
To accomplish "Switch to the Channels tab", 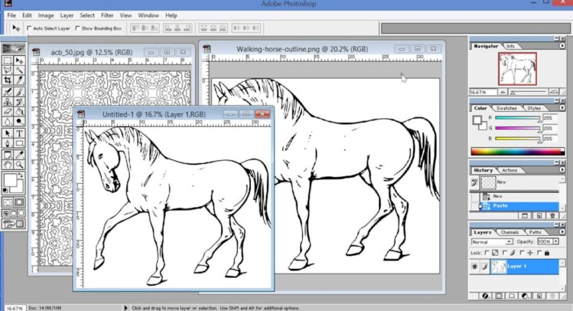I will point(509,232).
